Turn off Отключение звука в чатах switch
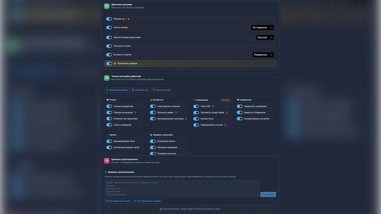The width and height of the screenshot is (381, 214). click(x=109, y=147)
